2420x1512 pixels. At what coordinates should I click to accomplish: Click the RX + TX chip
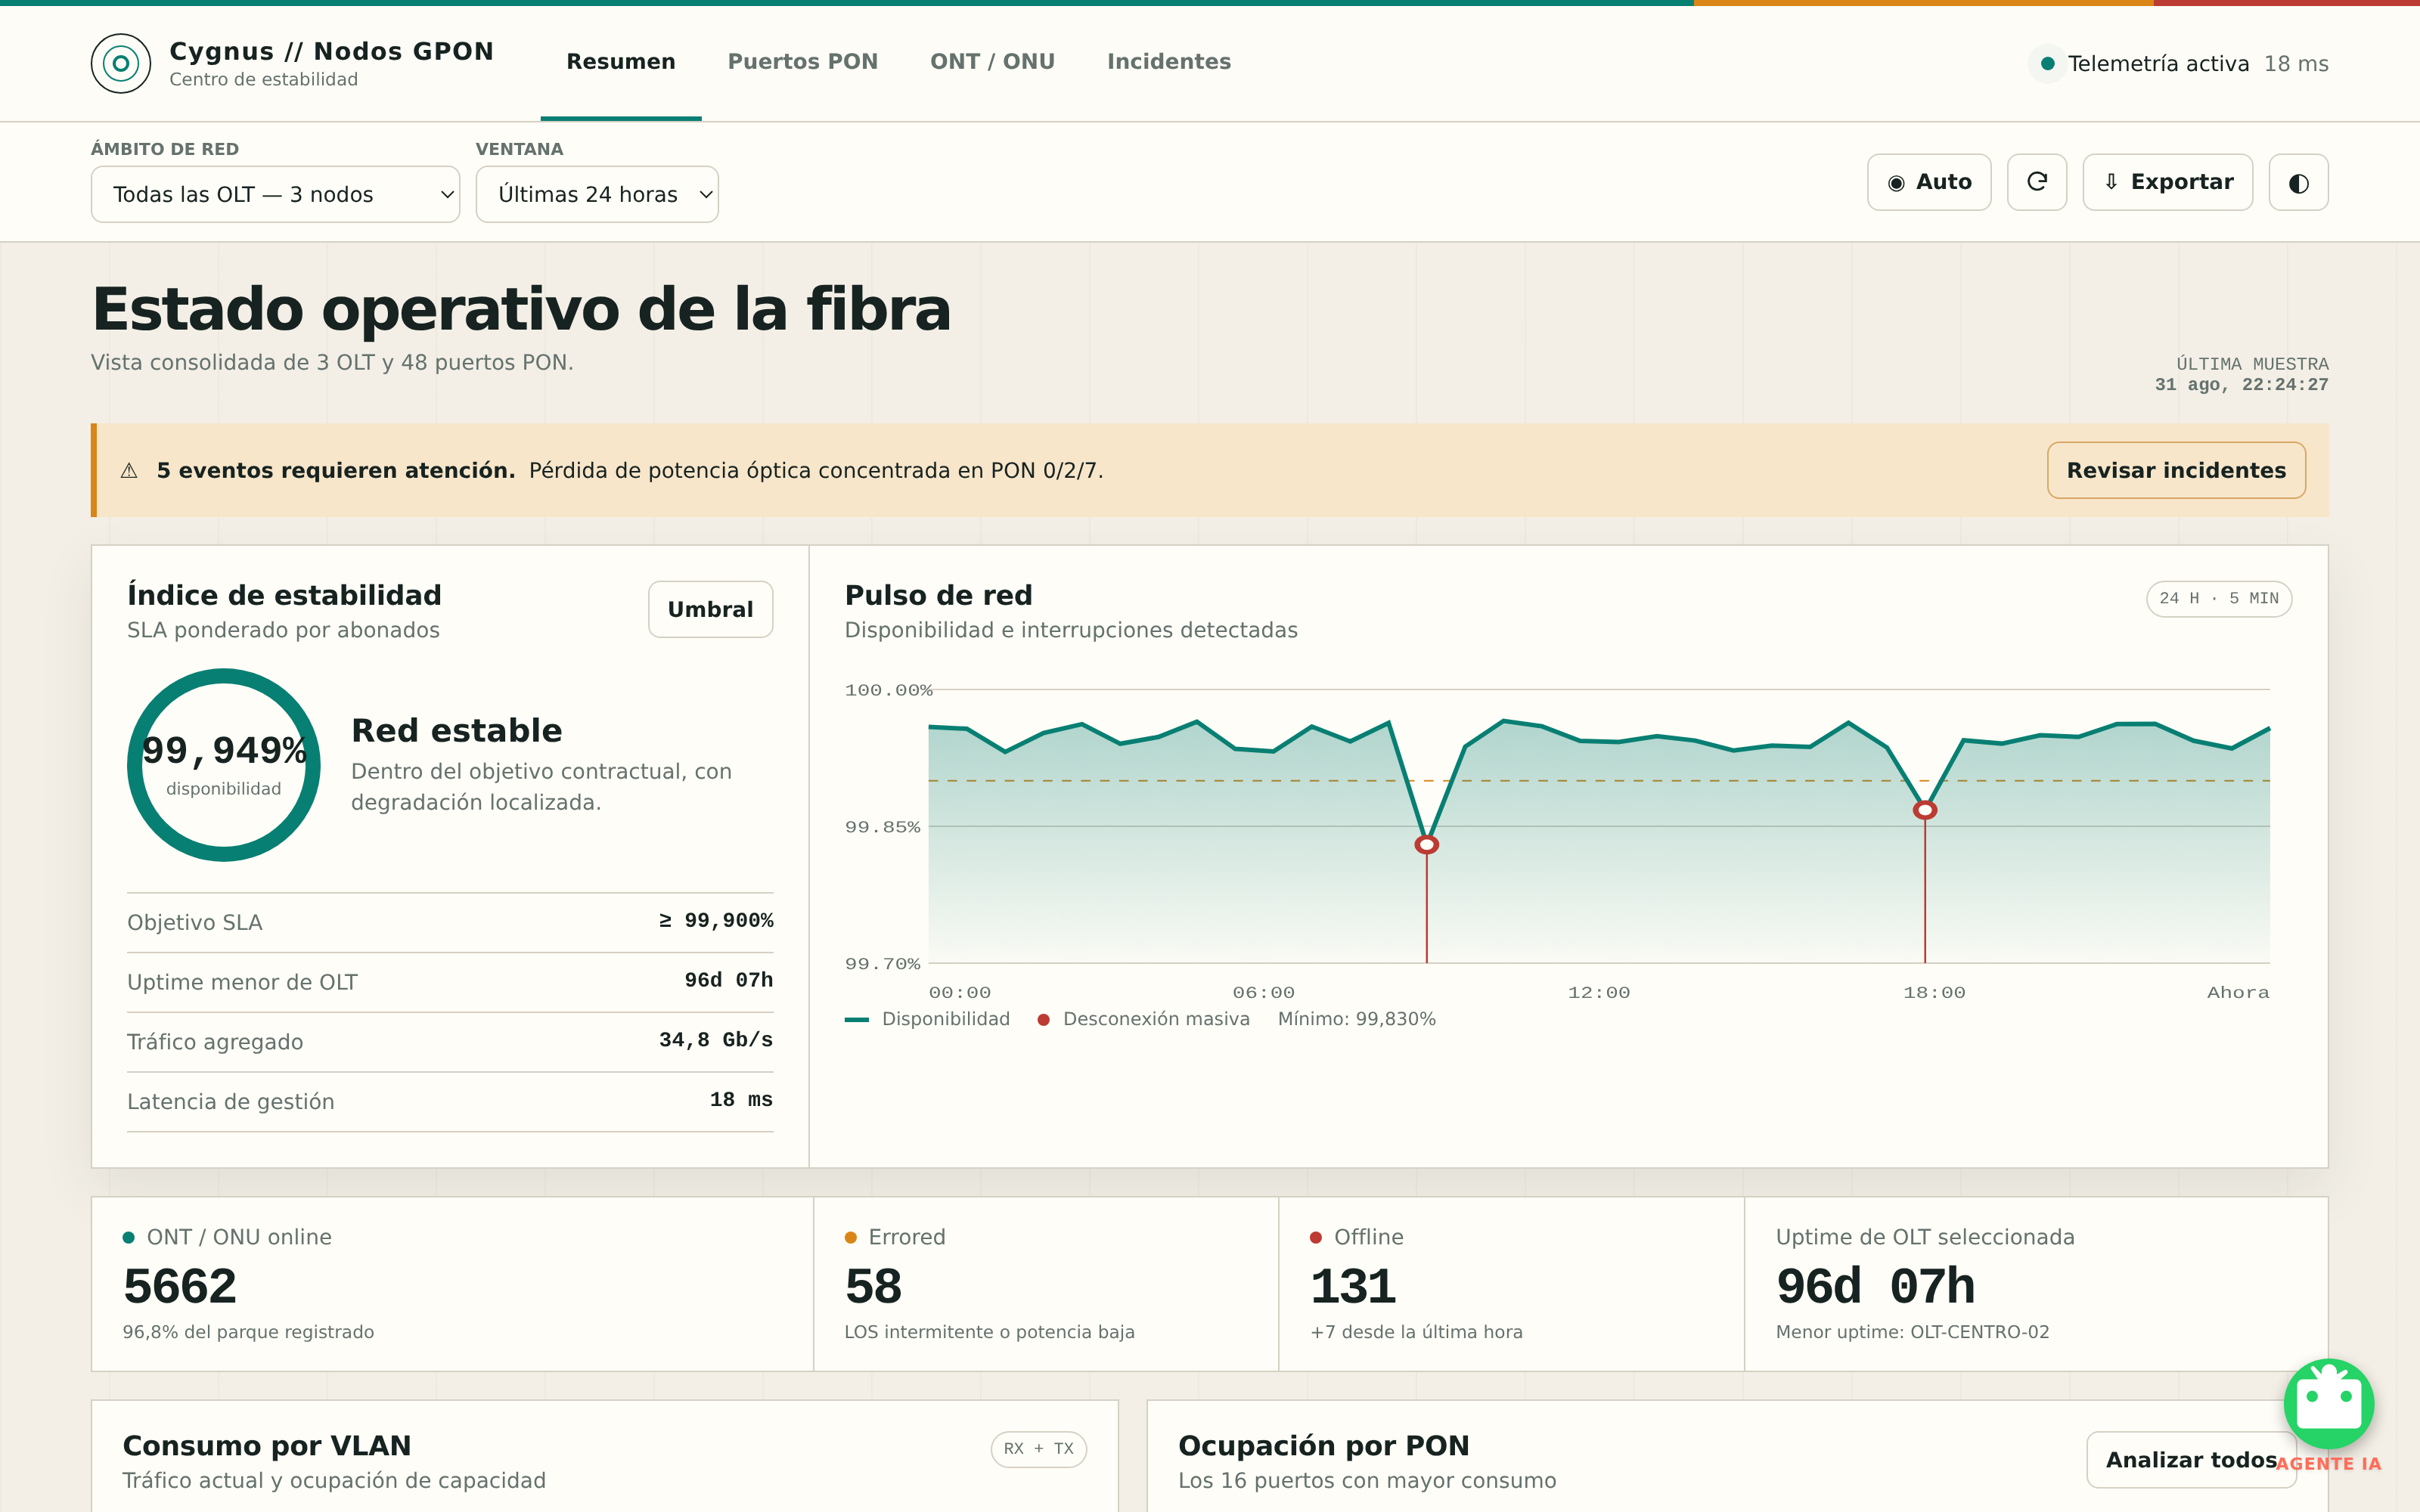click(1038, 1449)
